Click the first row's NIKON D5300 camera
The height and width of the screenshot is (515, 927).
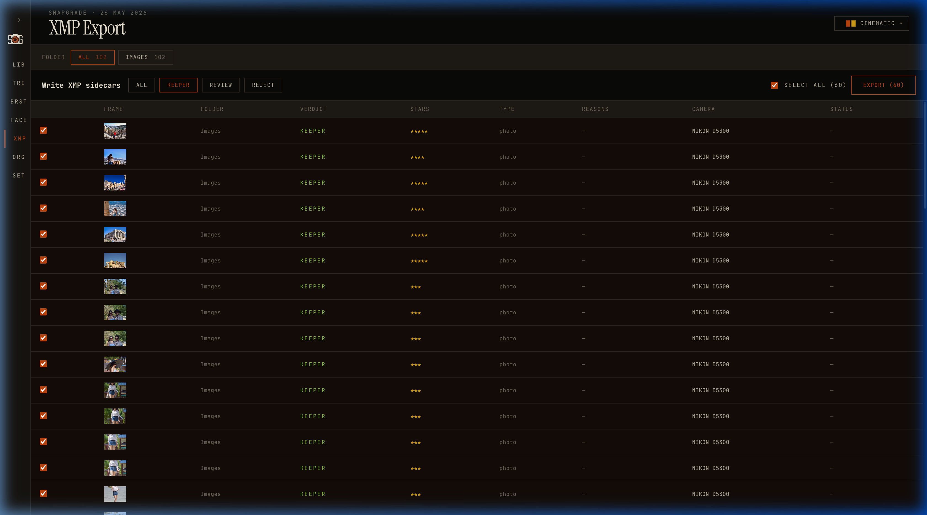click(x=710, y=131)
